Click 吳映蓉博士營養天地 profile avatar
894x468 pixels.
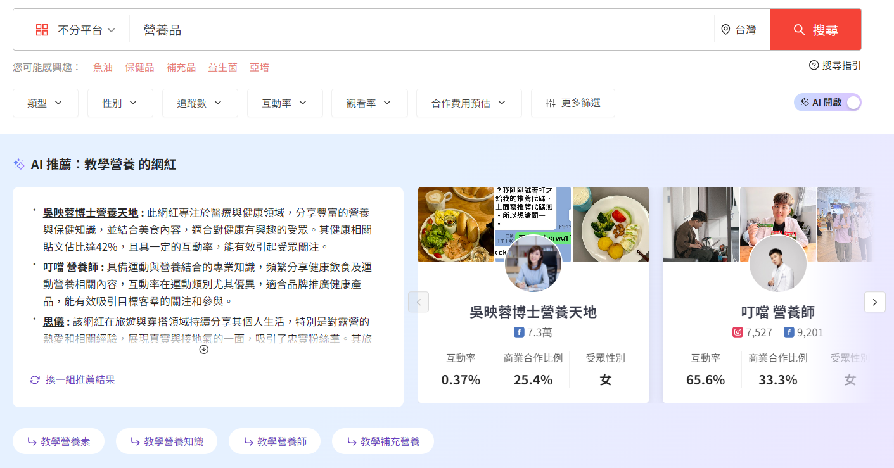pos(533,263)
